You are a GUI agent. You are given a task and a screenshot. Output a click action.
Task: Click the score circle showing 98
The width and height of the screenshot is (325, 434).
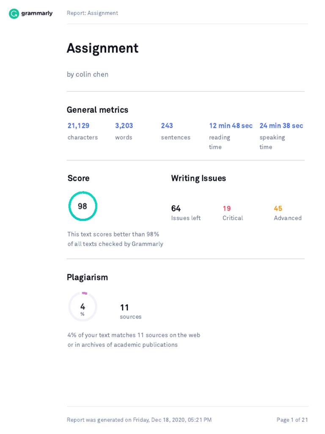83,206
